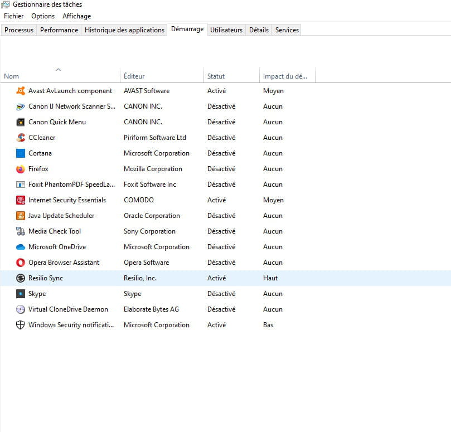
Task: Sort by the Éditeur column header
Action: pyautogui.click(x=162, y=75)
